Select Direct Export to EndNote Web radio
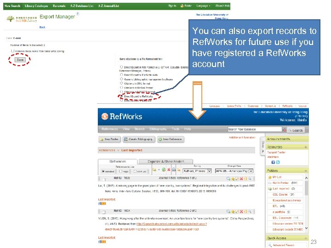The image size is (331, 248). pos(121,75)
